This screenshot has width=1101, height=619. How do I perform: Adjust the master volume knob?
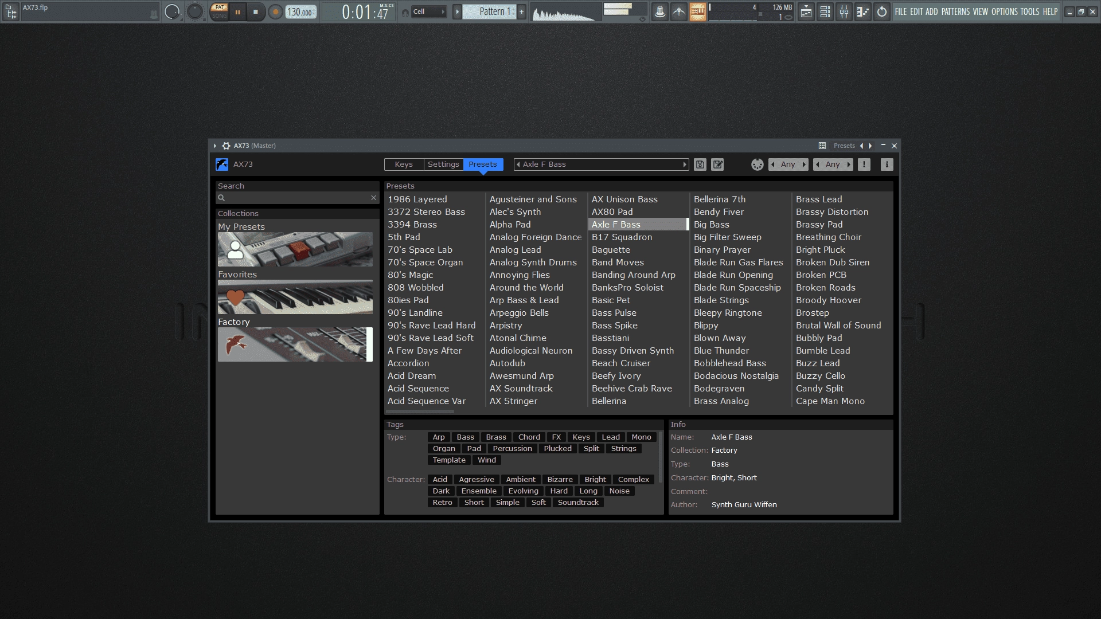[171, 11]
